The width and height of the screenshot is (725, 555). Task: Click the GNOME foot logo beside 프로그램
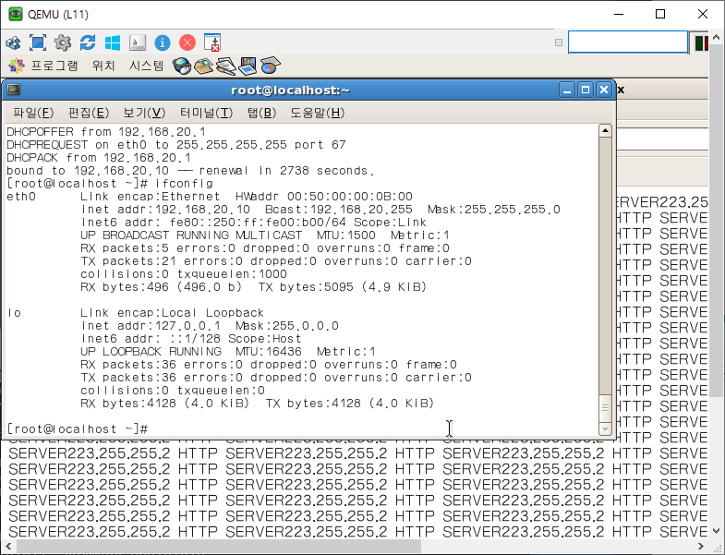click(x=17, y=66)
